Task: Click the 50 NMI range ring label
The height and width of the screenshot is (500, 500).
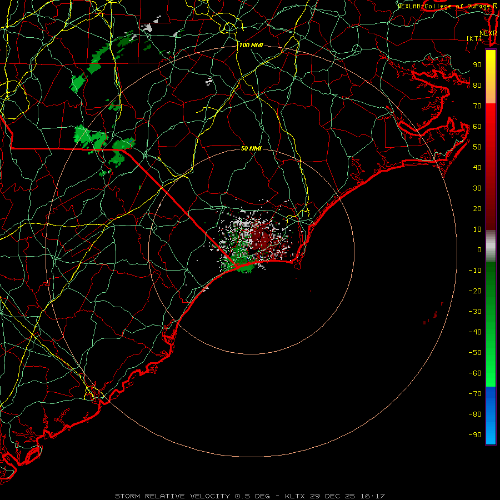Action: coord(251,148)
